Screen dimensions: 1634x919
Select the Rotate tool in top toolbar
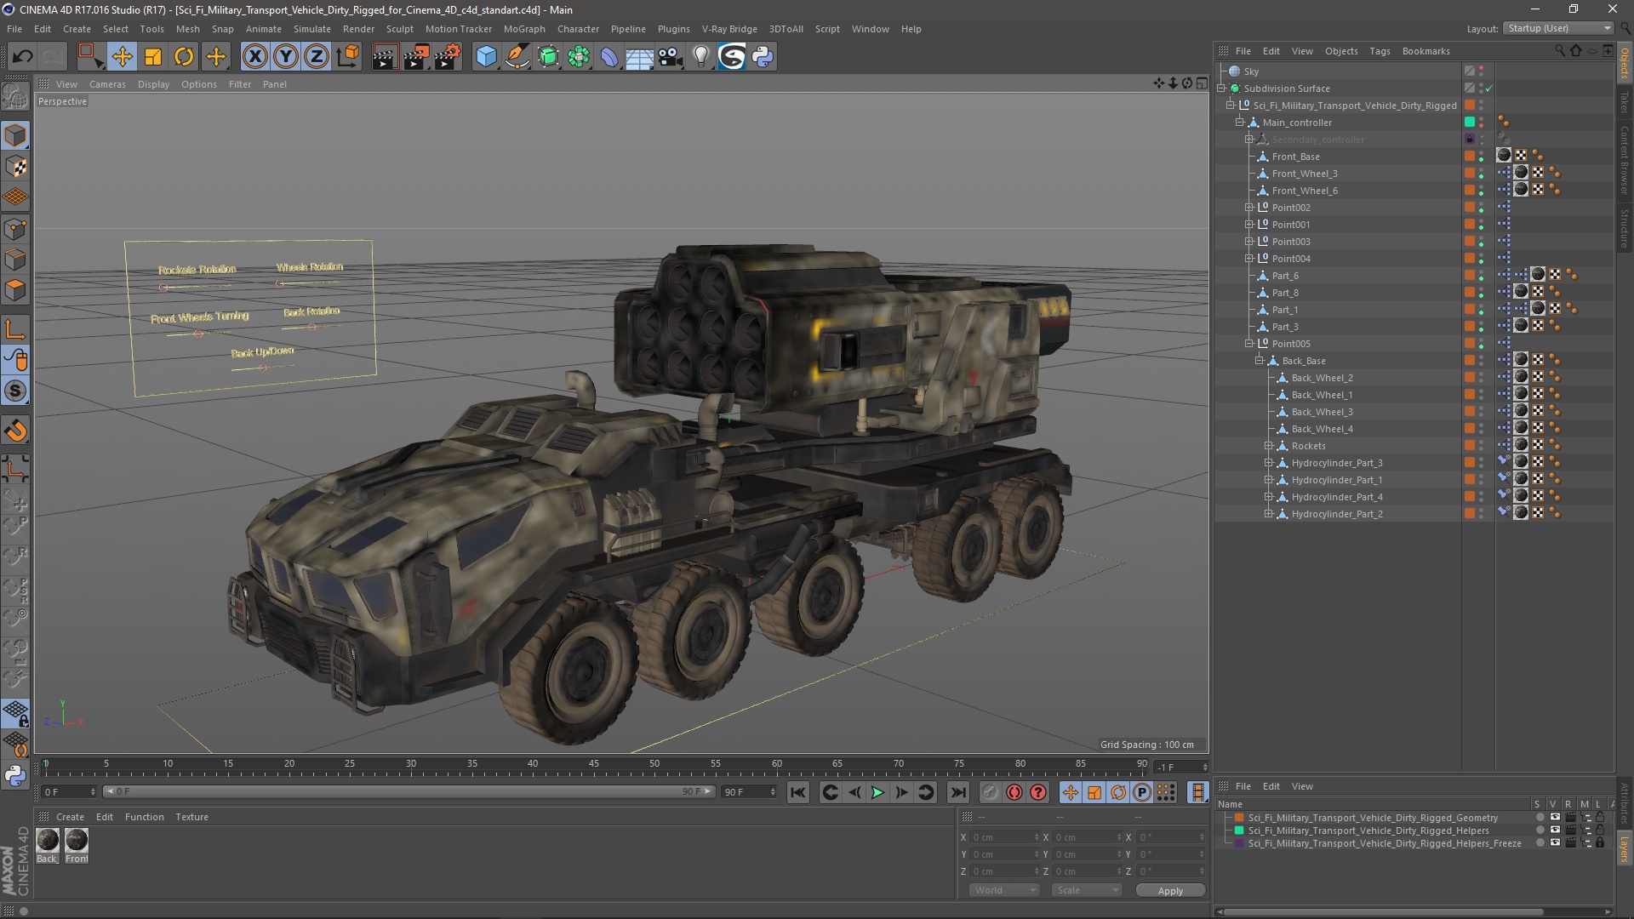click(x=184, y=57)
